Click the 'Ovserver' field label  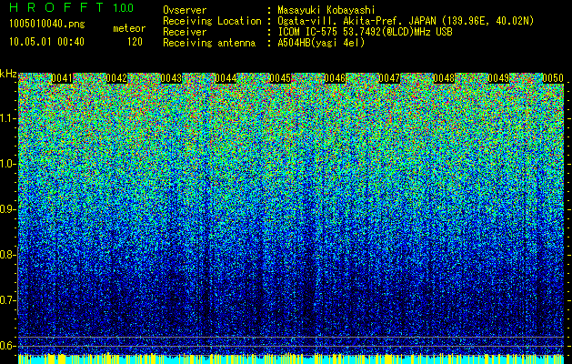pos(185,10)
